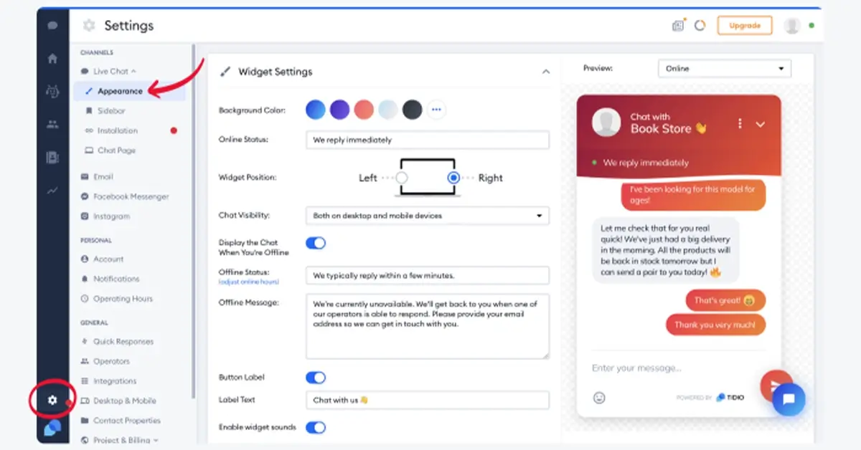861x450 pixels.
Task: Click the Label Text input field
Action: [x=428, y=400]
